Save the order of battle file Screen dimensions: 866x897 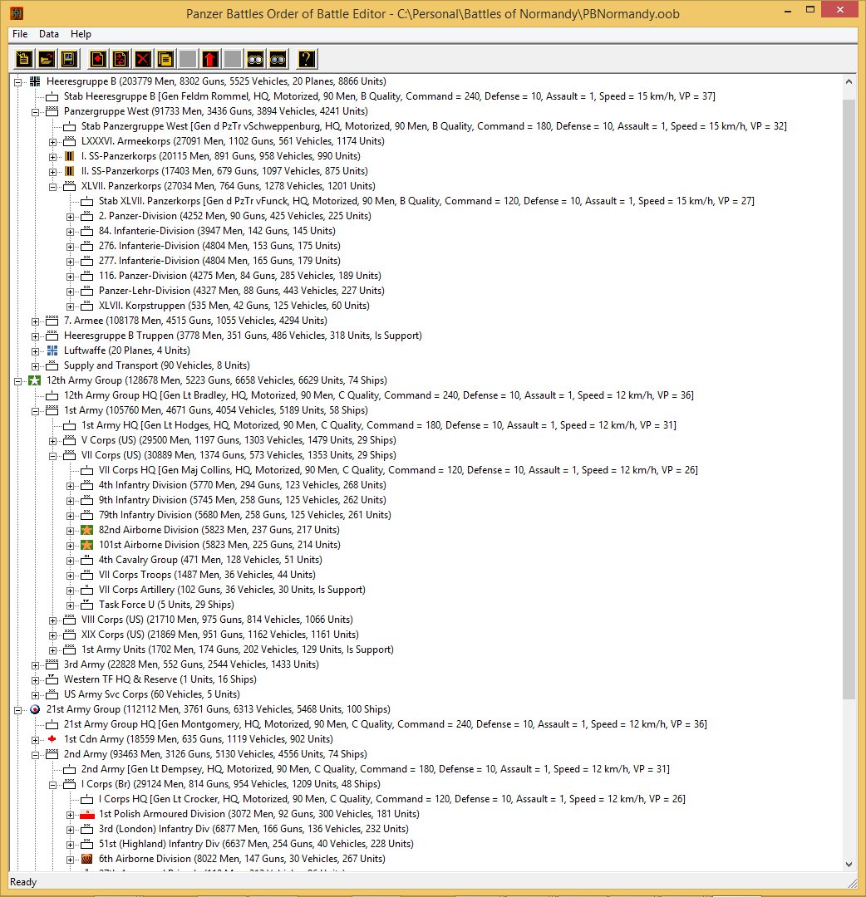[69, 59]
